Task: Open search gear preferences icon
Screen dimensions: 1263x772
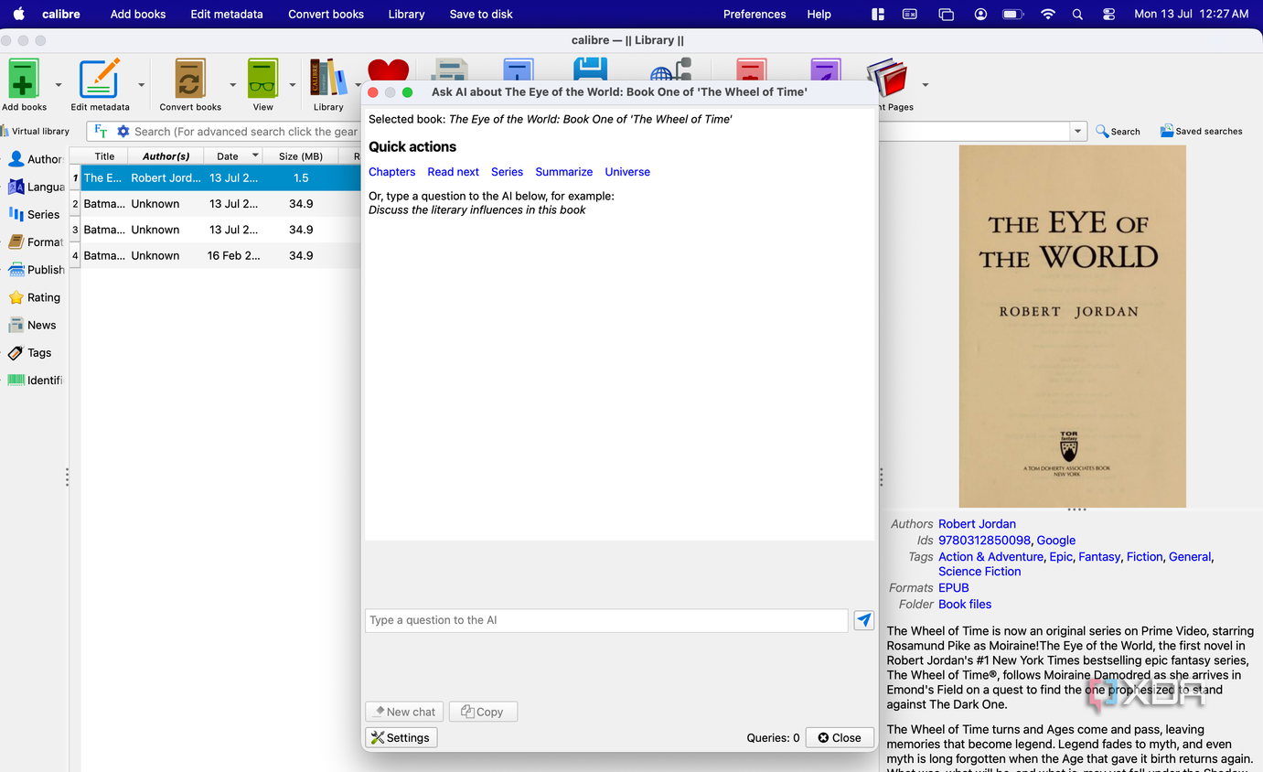Action: pos(123,132)
